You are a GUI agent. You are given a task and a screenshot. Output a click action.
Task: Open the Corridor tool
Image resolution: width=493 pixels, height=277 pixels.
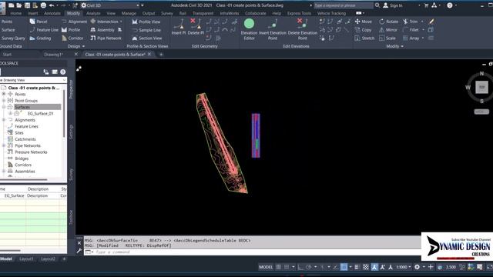point(72,38)
